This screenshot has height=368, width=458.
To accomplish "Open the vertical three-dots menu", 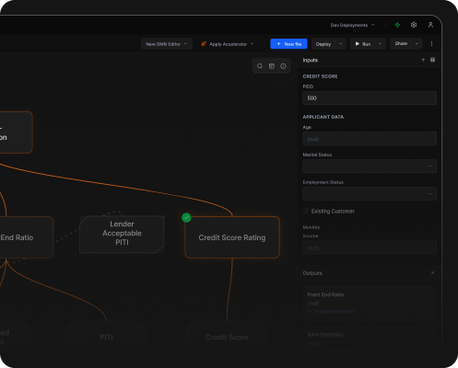I will pos(431,44).
